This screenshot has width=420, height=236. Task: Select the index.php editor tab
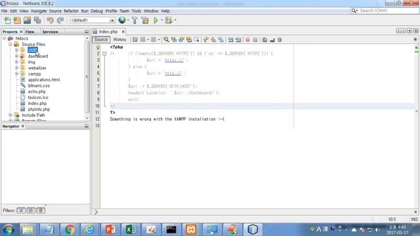[108, 31]
